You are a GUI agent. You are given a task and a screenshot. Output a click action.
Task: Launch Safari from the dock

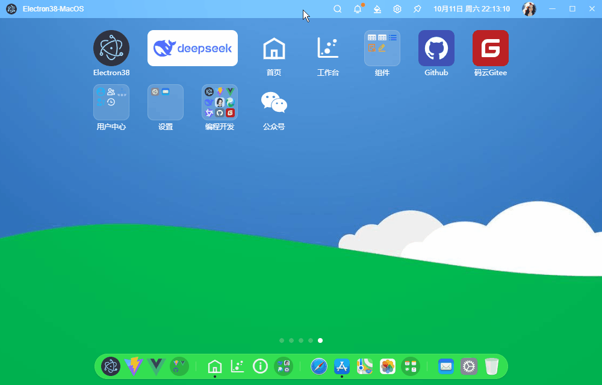(319, 366)
